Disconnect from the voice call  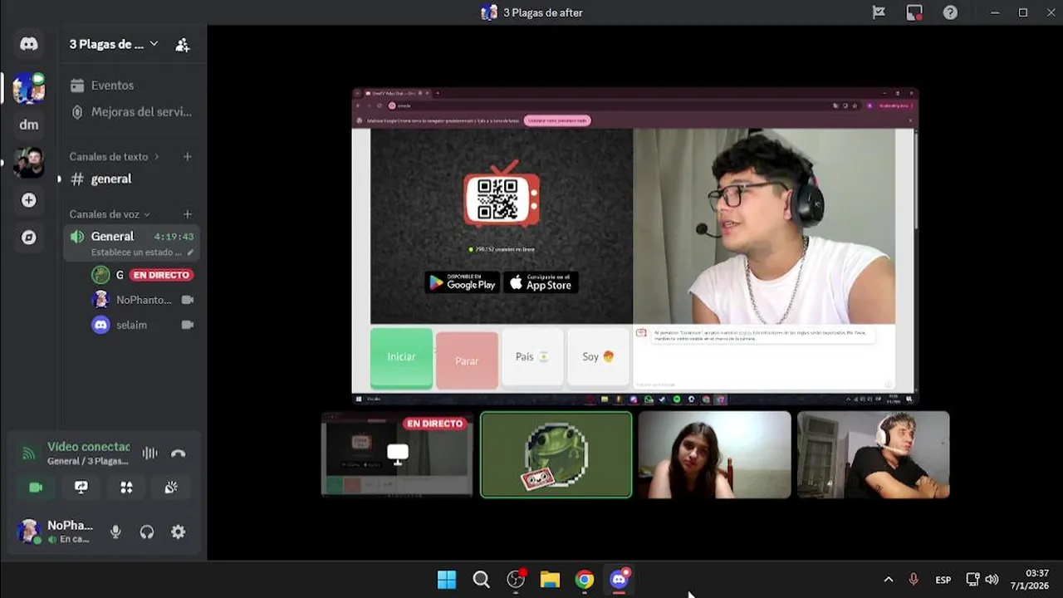click(178, 453)
